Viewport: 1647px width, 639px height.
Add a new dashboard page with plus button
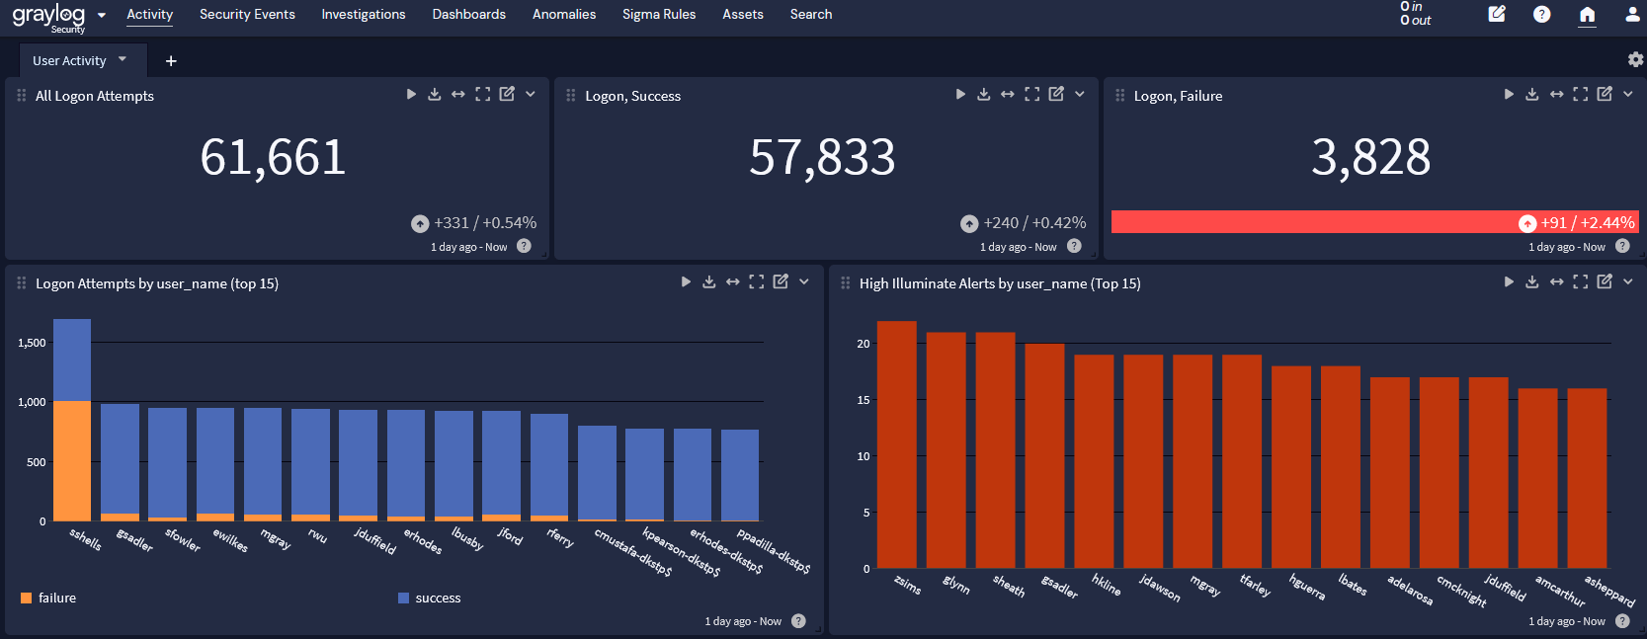171,61
